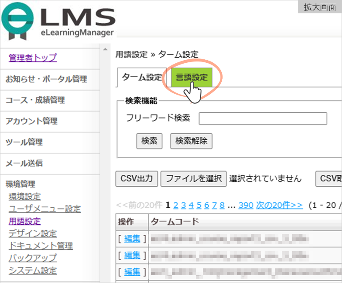This screenshot has width=342, height=283.
Task: Click the 検索解除 button
Action: point(191,141)
